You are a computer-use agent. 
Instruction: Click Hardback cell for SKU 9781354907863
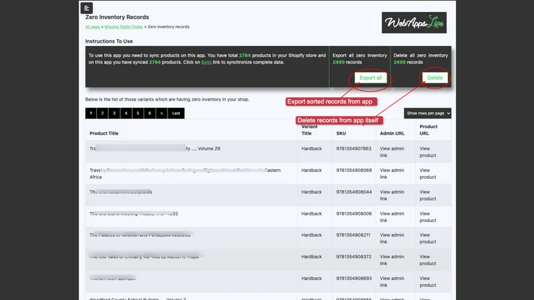tap(311, 149)
